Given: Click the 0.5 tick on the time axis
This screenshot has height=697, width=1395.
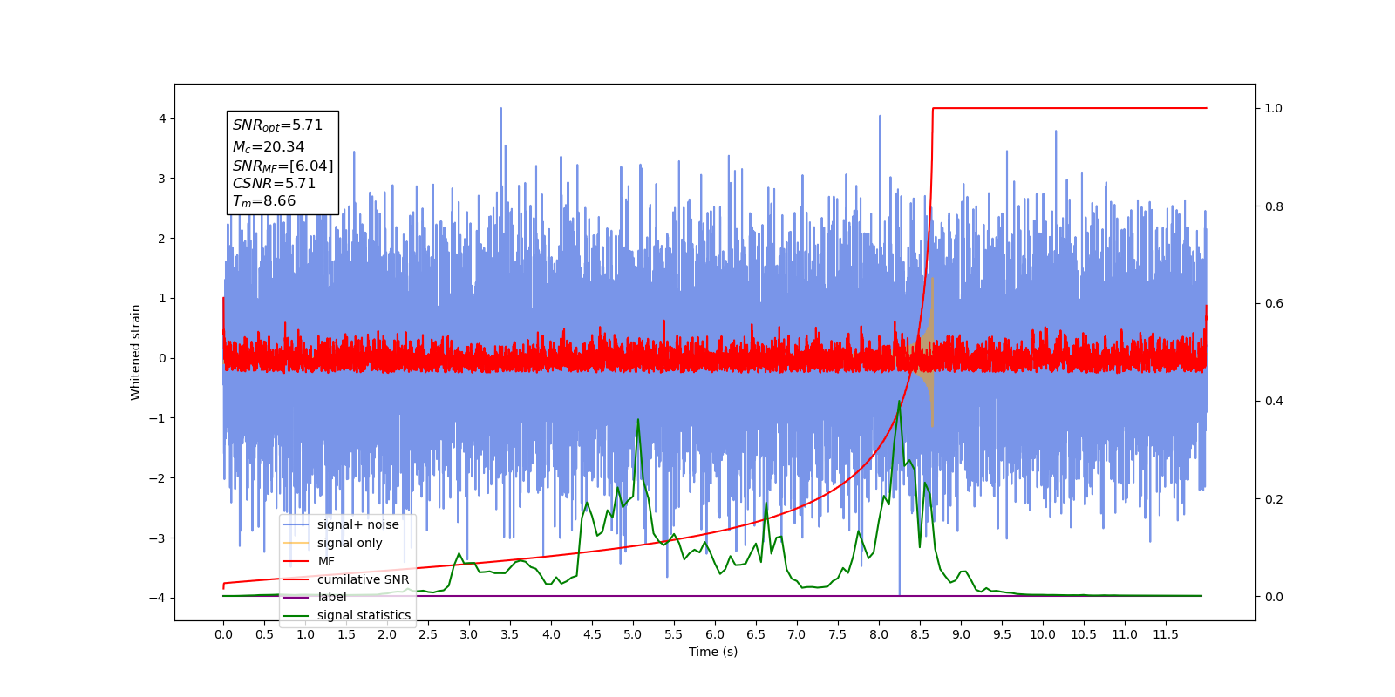Looking at the screenshot, I should [264, 634].
